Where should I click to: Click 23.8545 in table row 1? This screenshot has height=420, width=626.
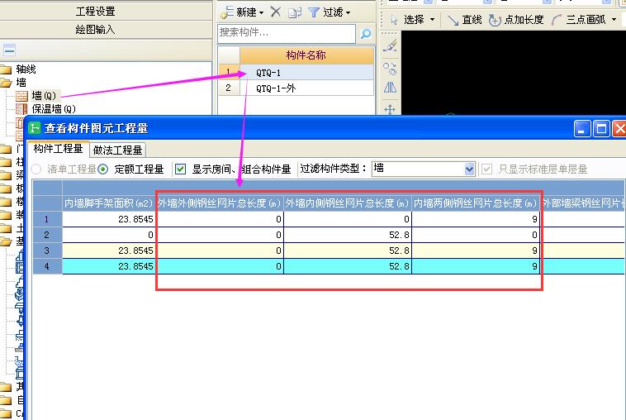click(108, 219)
